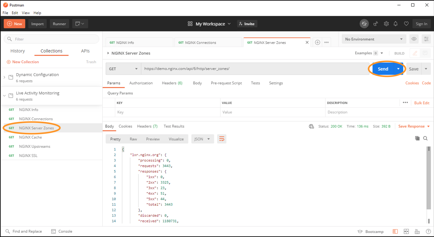The height and width of the screenshot is (237, 434).
Task: Open the Pre-request Script tab
Action: pyautogui.click(x=226, y=83)
